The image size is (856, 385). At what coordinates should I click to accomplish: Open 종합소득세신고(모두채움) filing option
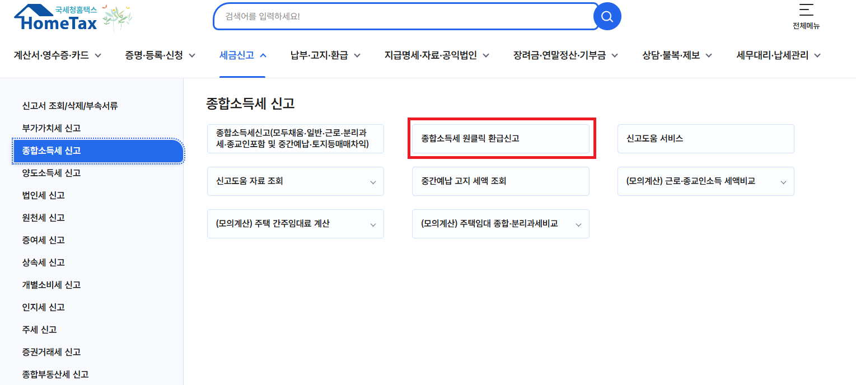click(x=295, y=138)
